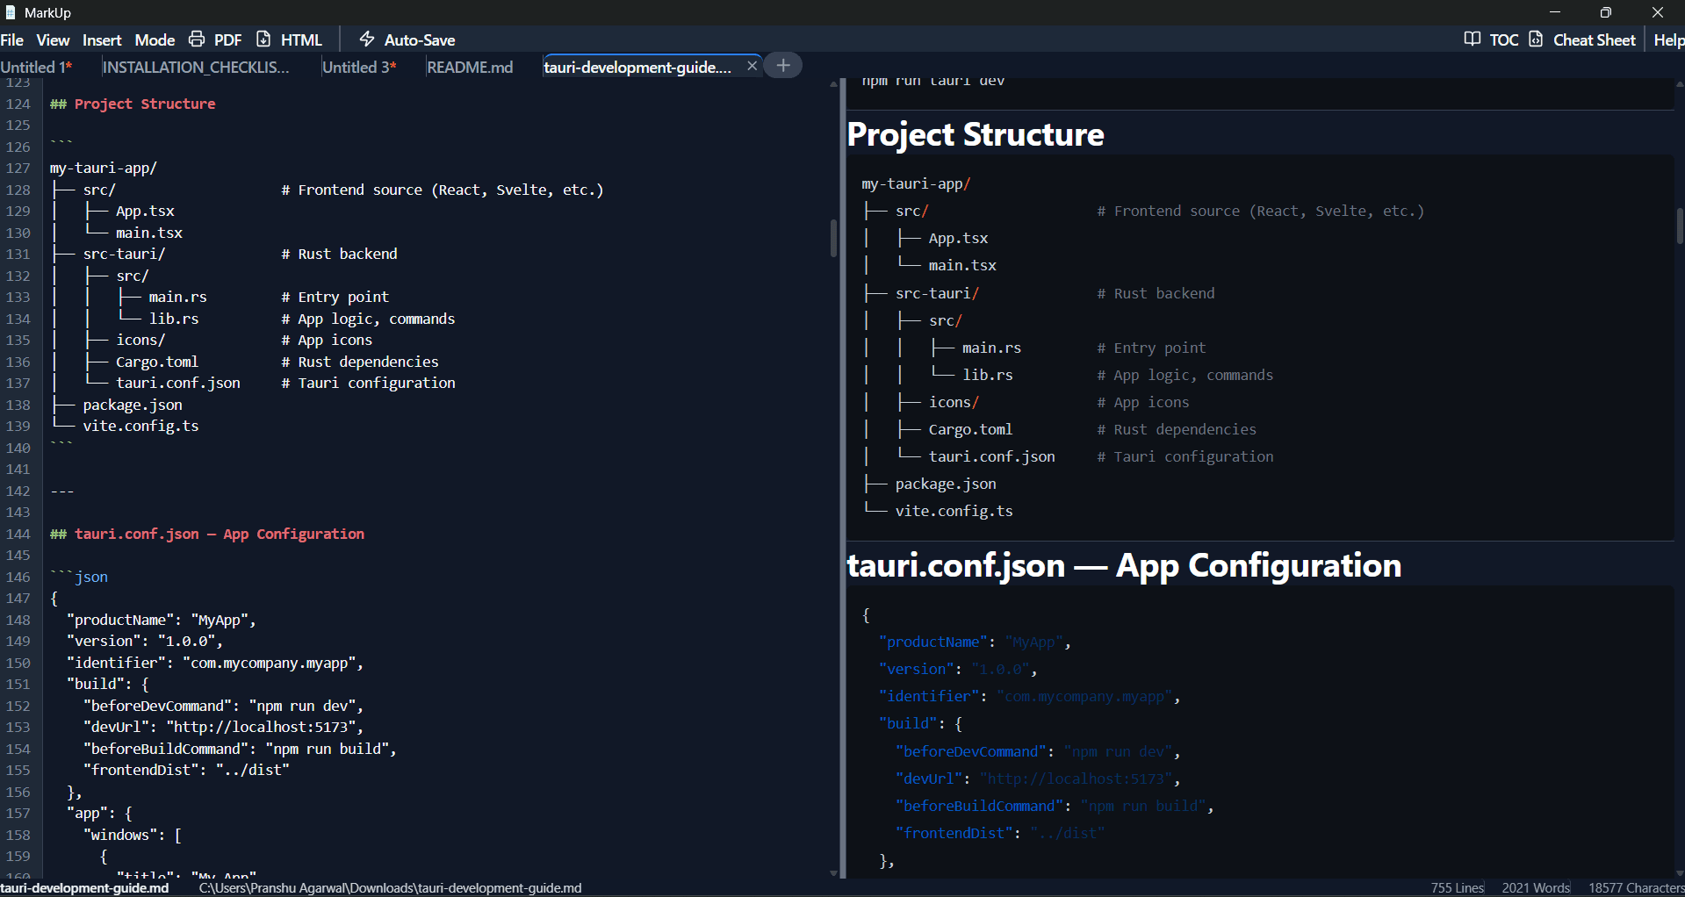Click the word count in the status bar
The image size is (1685, 897).
pyautogui.click(x=1535, y=887)
